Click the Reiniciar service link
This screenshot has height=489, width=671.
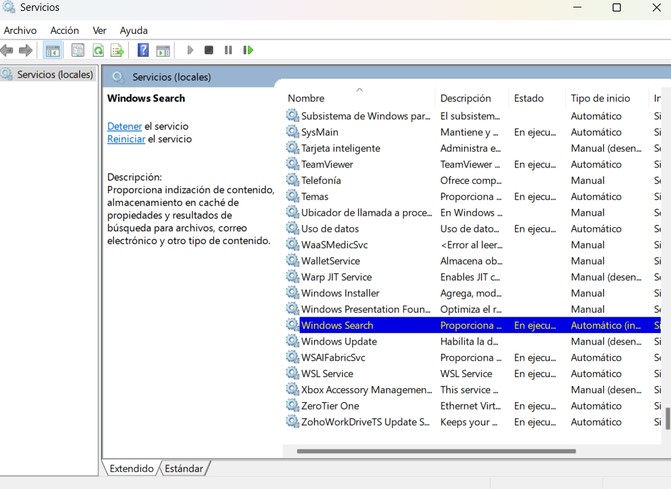click(x=126, y=139)
